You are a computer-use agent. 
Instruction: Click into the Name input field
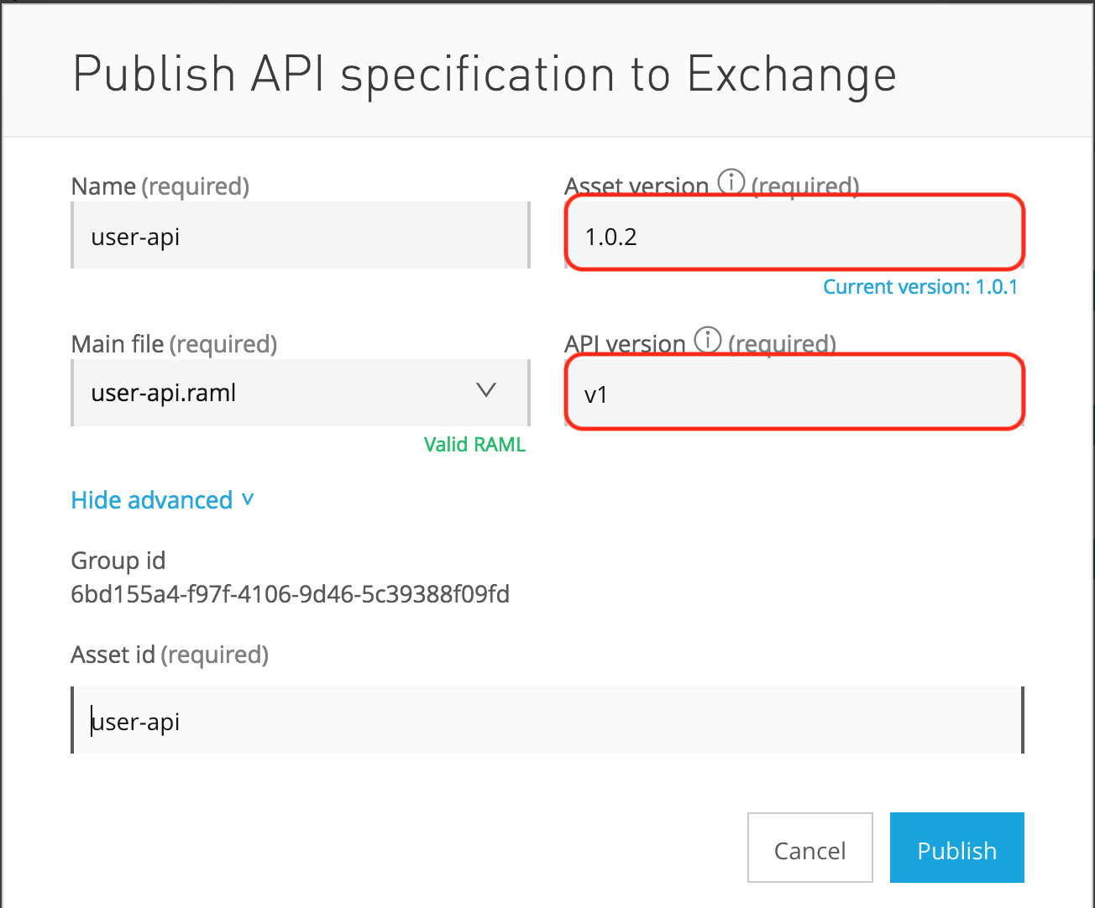pyautogui.click(x=301, y=236)
